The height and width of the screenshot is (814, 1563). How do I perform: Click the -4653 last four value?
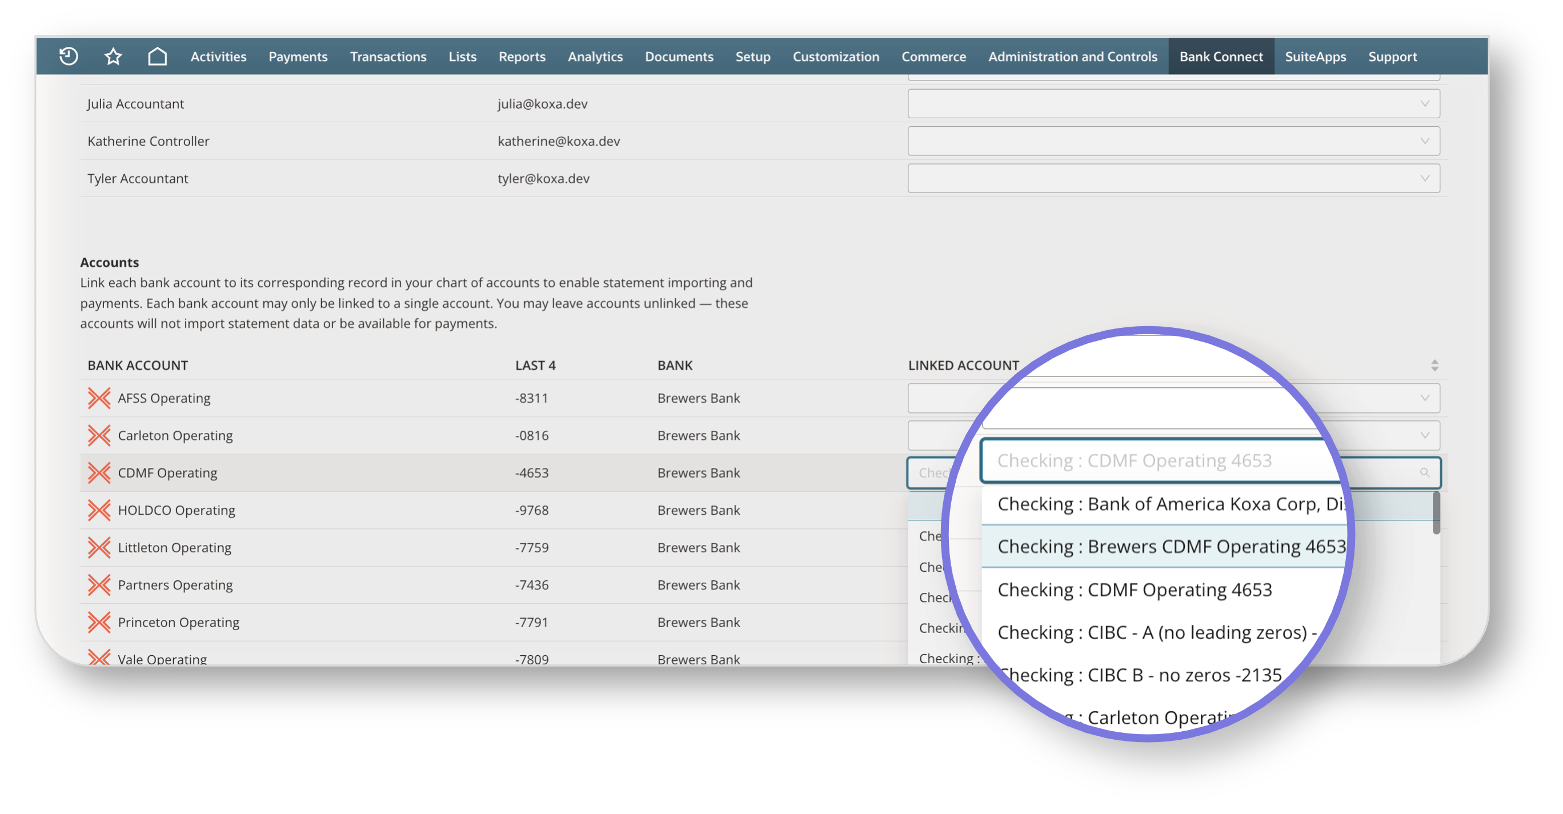tap(531, 472)
